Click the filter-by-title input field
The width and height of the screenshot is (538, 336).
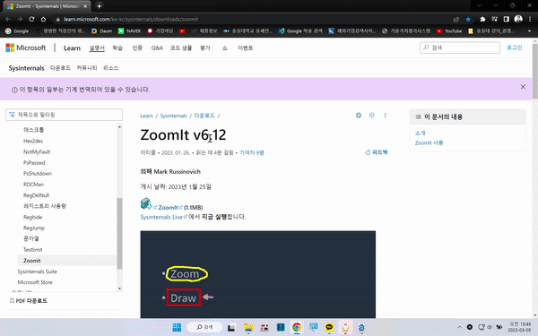(x=65, y=115)
